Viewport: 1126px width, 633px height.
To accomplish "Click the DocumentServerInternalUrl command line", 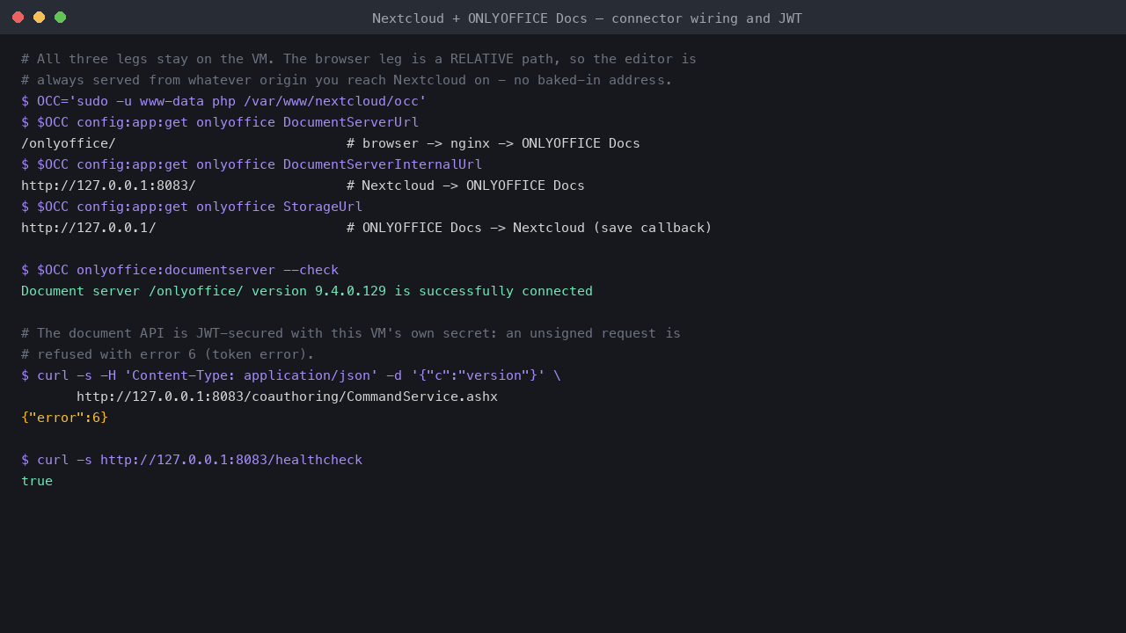I will [252, 164].
